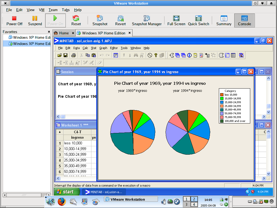This screenshot has width=277, height=208.
Task: Launch Firefox from the KDE panel
Action: coord(62,201)
